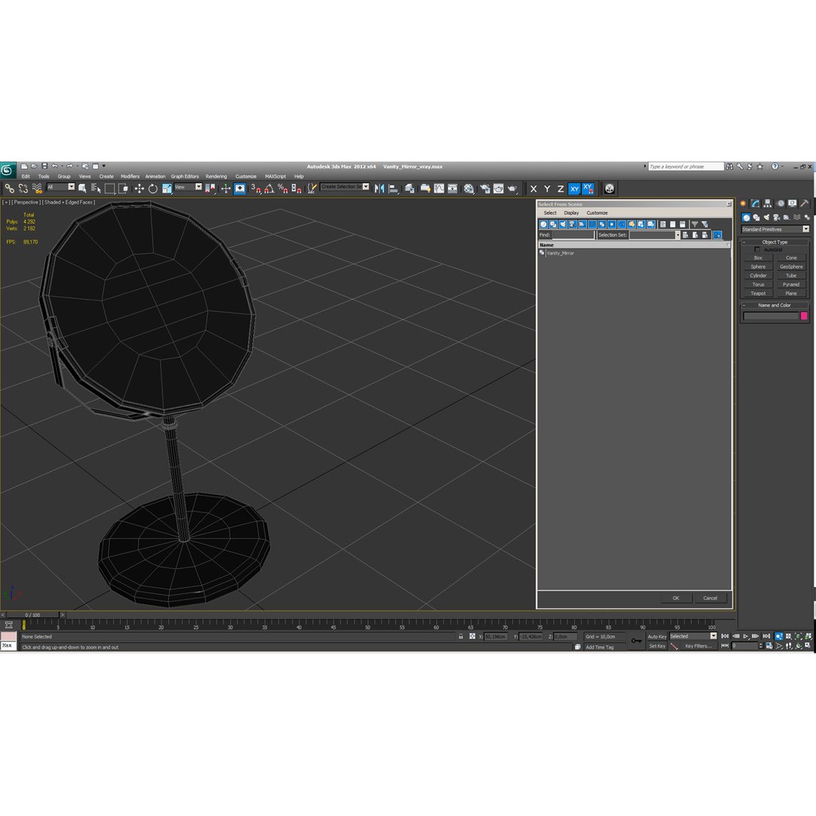Click Cancel in Select From Scene dialog
This screenshot has height=816, width=816.
tap(710, 598)
